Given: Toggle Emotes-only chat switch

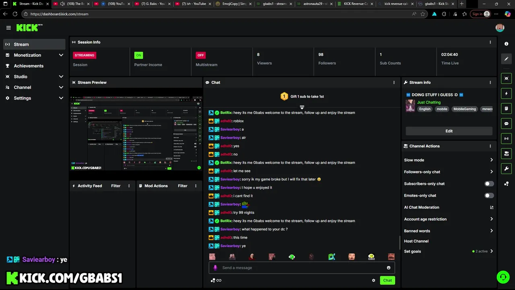Looking at the screenshot, I should tap(489, 196).
